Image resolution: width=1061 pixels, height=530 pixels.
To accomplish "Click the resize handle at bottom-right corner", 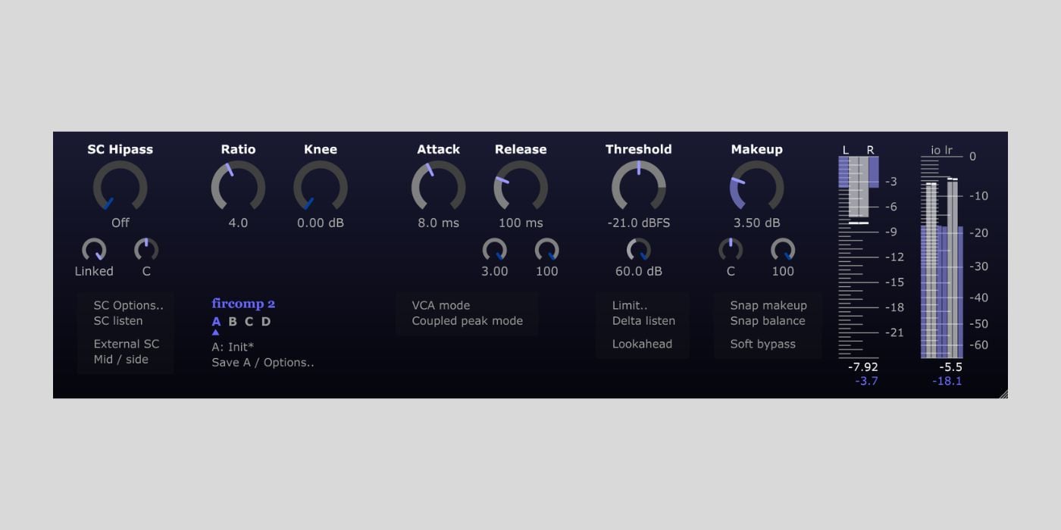I will pyautogui.click(x=1003, y=394).
